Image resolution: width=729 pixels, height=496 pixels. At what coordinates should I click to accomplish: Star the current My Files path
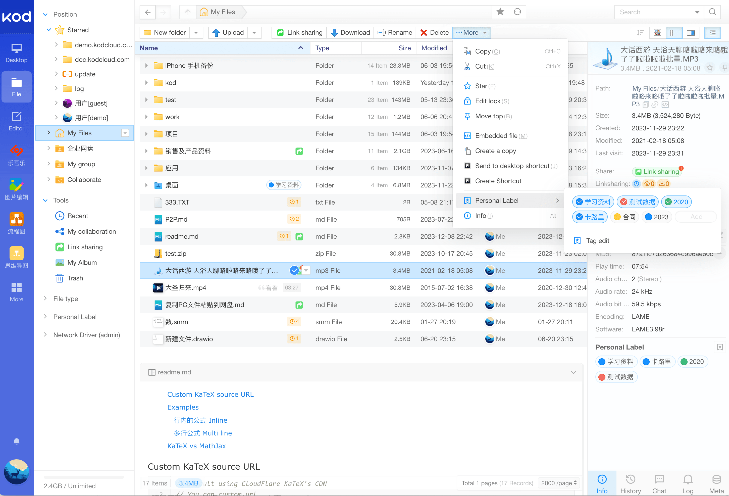point(500,12)
